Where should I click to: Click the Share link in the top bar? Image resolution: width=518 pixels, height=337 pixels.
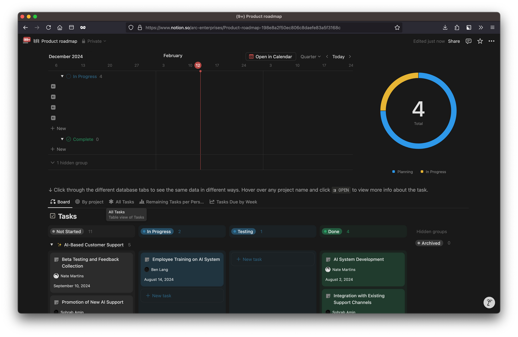454,41
